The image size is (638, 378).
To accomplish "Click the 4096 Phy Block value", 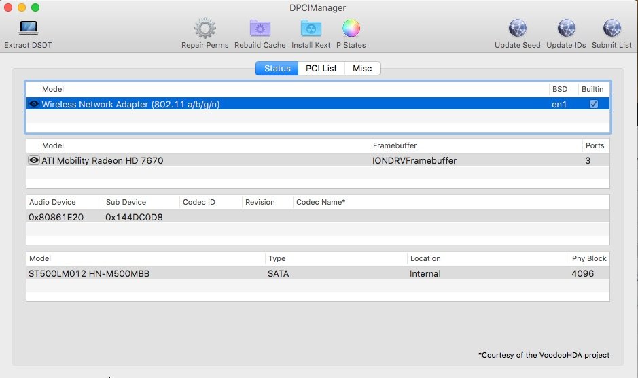I will (x=583, y=274).
